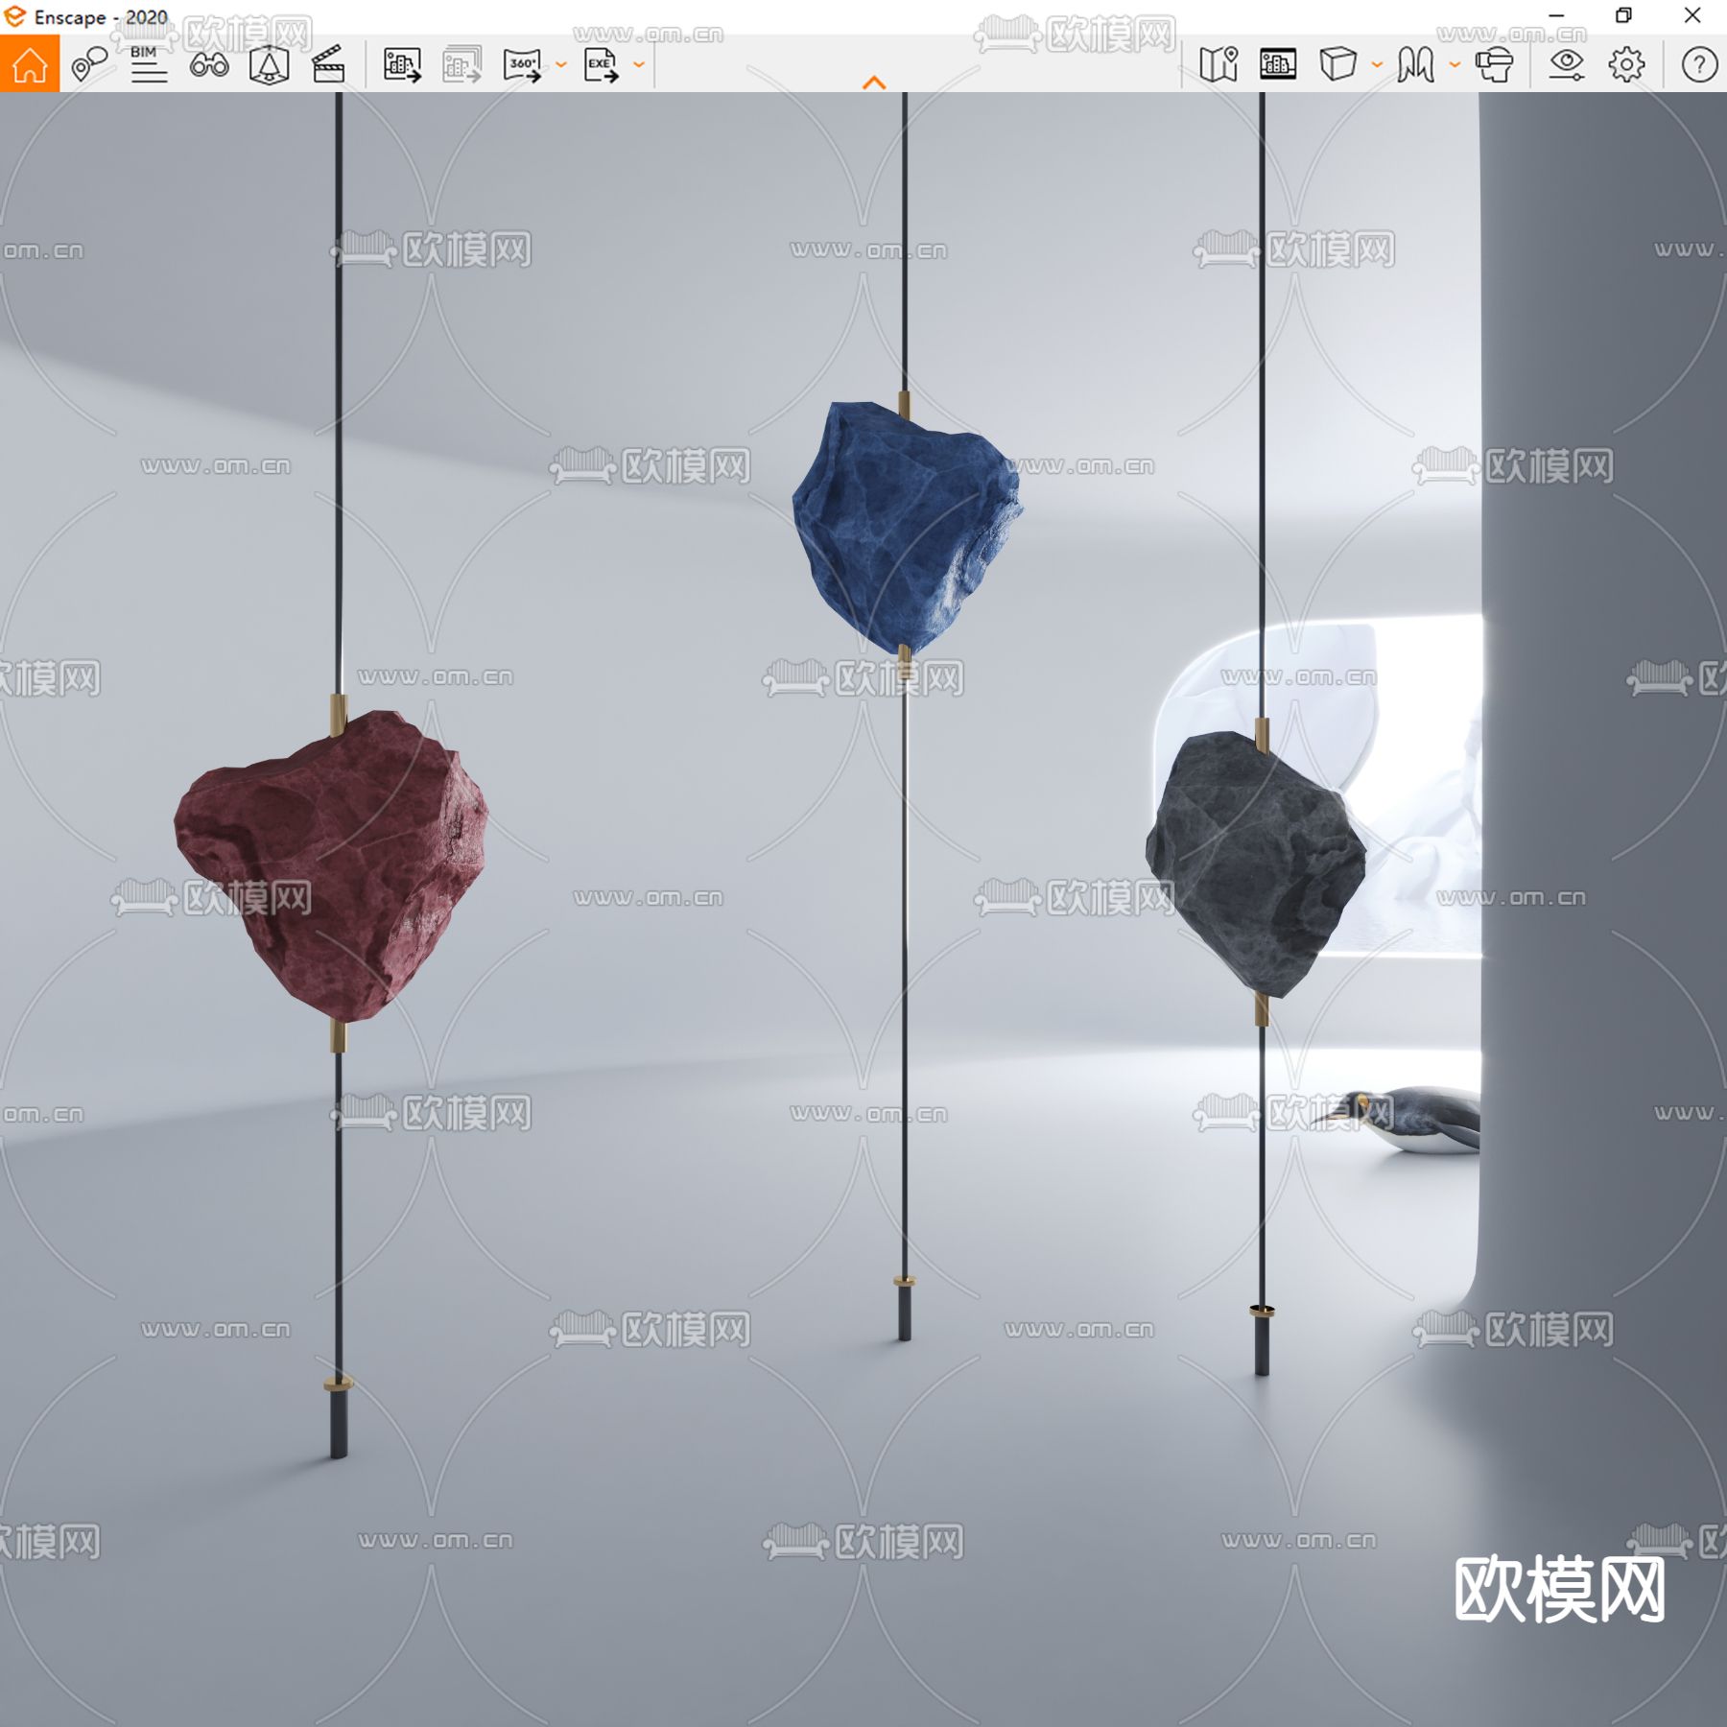Export the scene as standalone EXE
This screenshot has height=1727, width=1727.
(603, 65)
